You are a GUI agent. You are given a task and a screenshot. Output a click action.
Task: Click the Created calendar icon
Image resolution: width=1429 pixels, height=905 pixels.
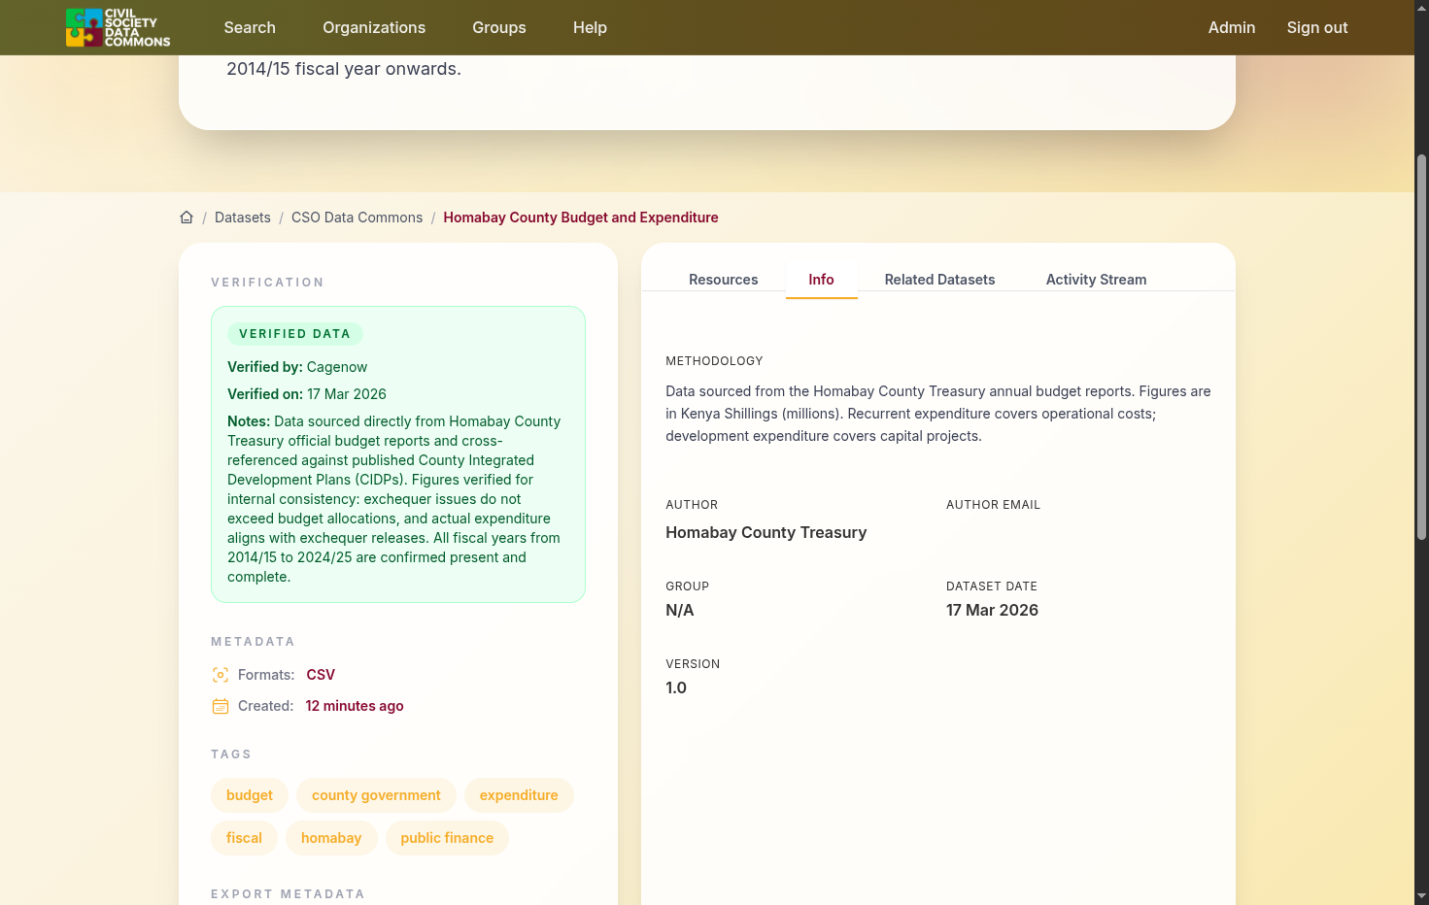coord(221,706)
